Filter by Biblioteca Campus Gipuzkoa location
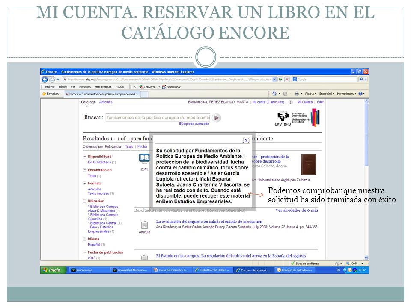The height and width of the screenshot is (308, 411). 103,217
